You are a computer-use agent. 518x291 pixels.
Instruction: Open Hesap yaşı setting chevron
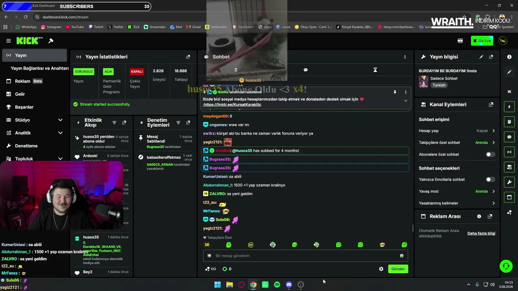[x=493, y=131]
